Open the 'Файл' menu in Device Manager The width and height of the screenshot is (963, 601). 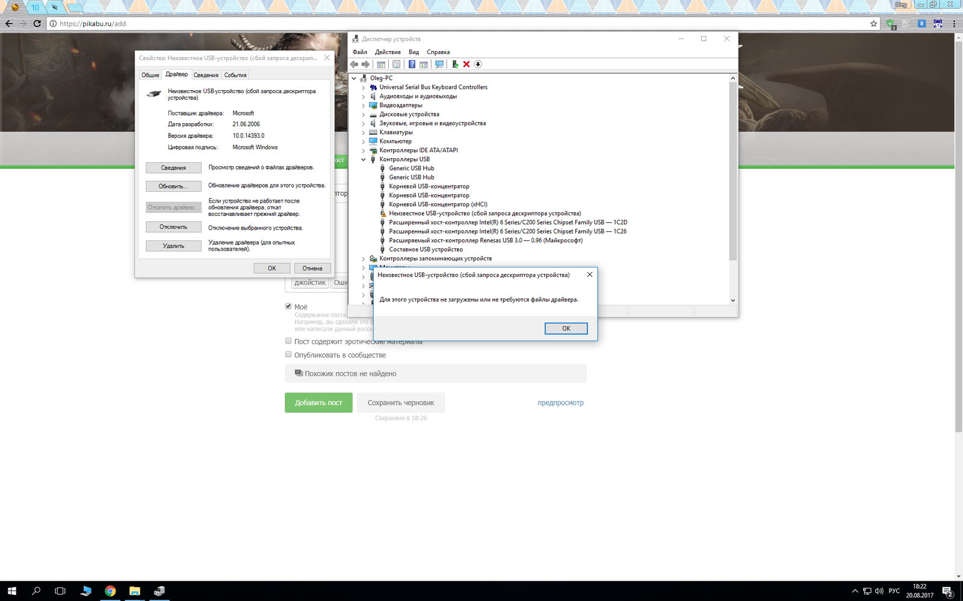pyautogui.click(x=360, y=52)
